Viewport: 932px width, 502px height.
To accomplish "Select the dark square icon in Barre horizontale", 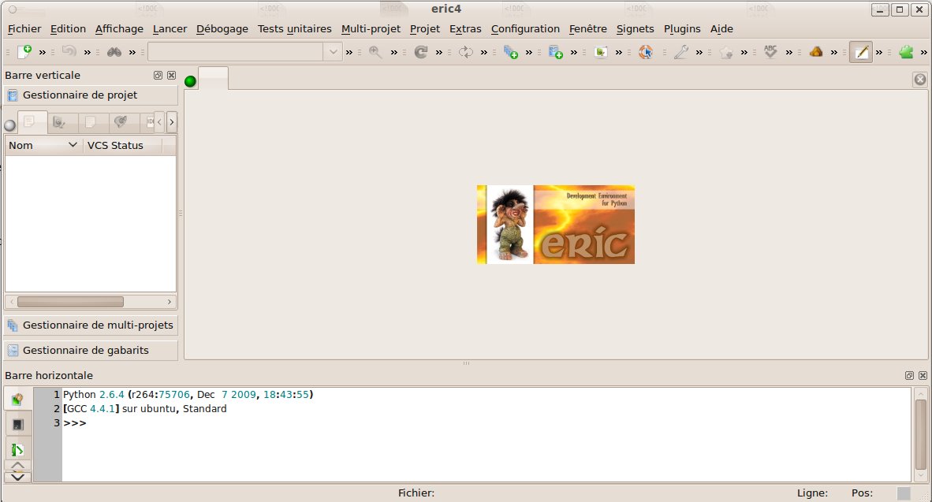I will click(x=17, y=424).
